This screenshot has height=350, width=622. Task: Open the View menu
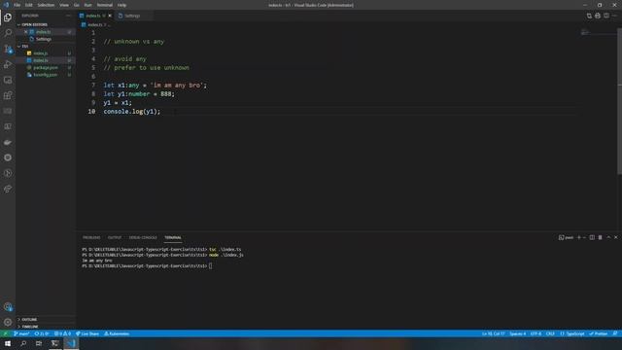(64, 5)
